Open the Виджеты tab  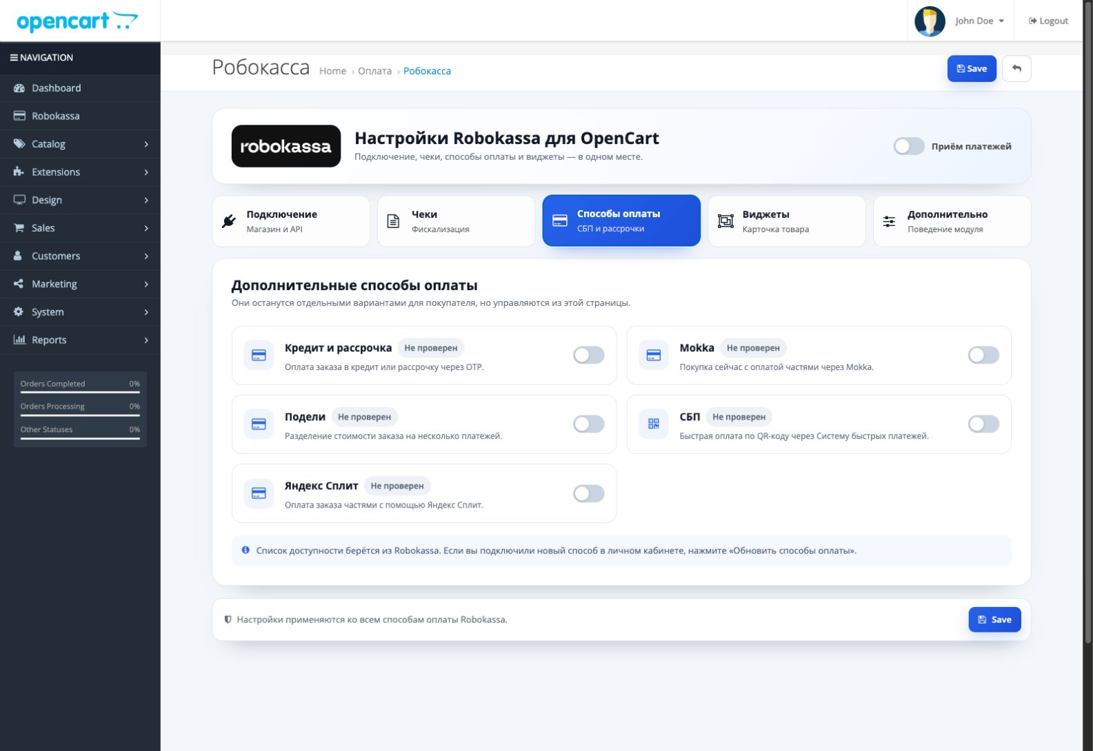click(x=787, y=221)
